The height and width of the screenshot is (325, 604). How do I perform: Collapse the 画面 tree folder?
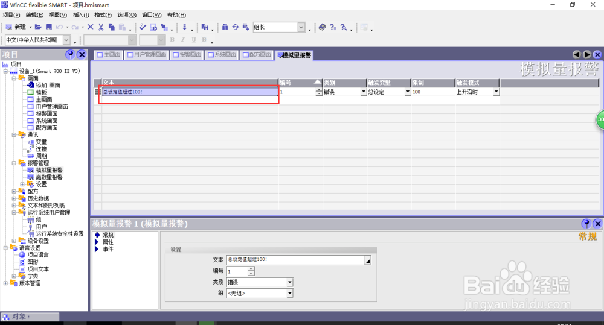[x=14, y=78]
